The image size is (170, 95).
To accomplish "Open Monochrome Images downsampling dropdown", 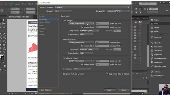I will click(x=81, y=61).
